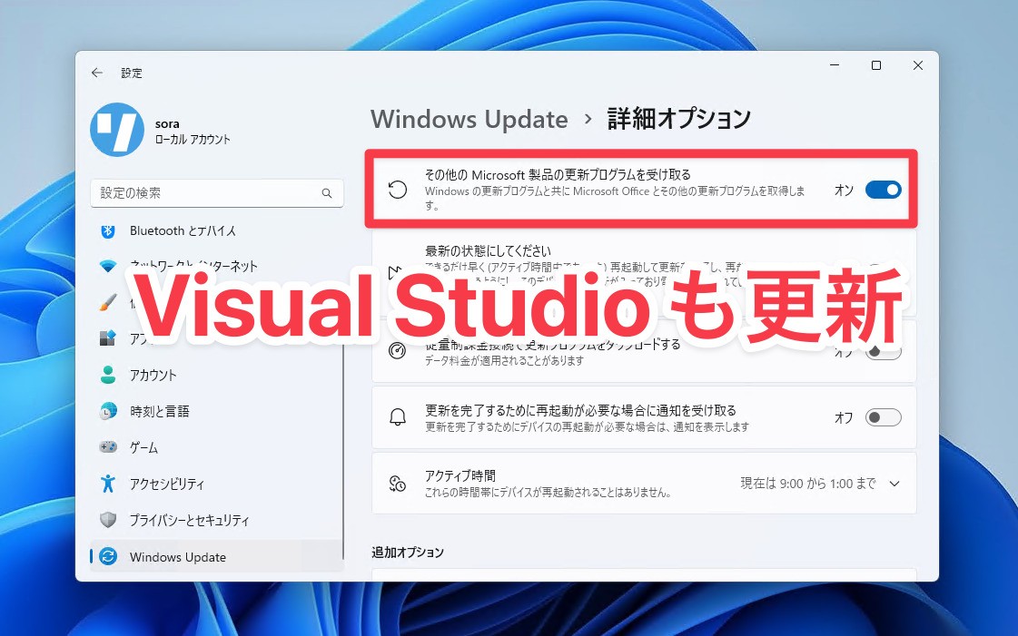Turn off Microsoft 製品の更新プログラムを受け取る

pos(881,190)
